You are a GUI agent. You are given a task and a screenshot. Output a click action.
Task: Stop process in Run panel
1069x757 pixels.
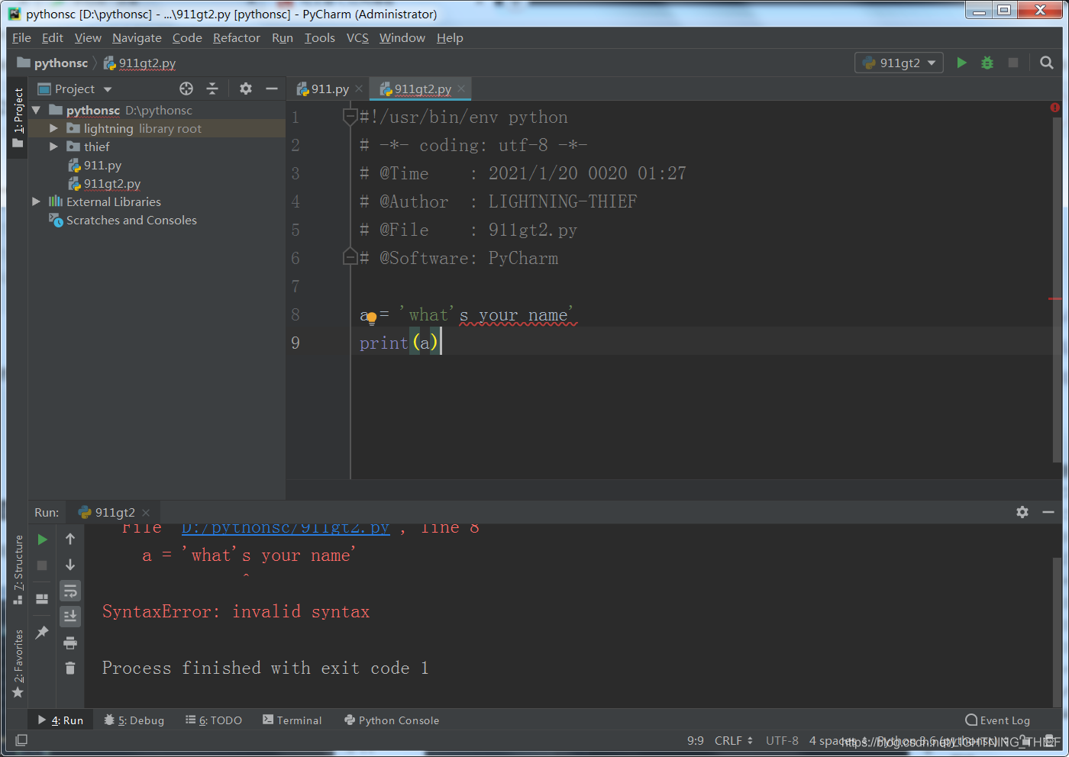[43, 565]
